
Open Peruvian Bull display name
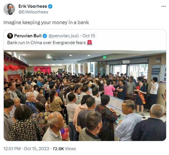tap(28, 36)
